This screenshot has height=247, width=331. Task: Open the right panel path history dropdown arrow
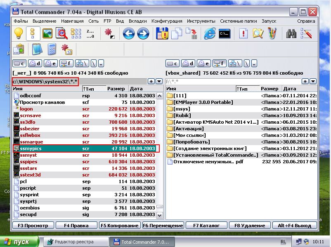pyautogui.click(x=313, y=81)
